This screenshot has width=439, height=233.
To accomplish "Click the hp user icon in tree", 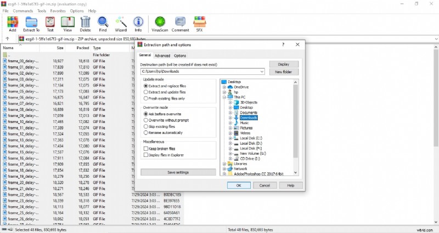I will (x=230, y=92).
